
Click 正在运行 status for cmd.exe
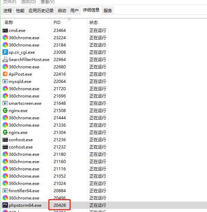98,31
